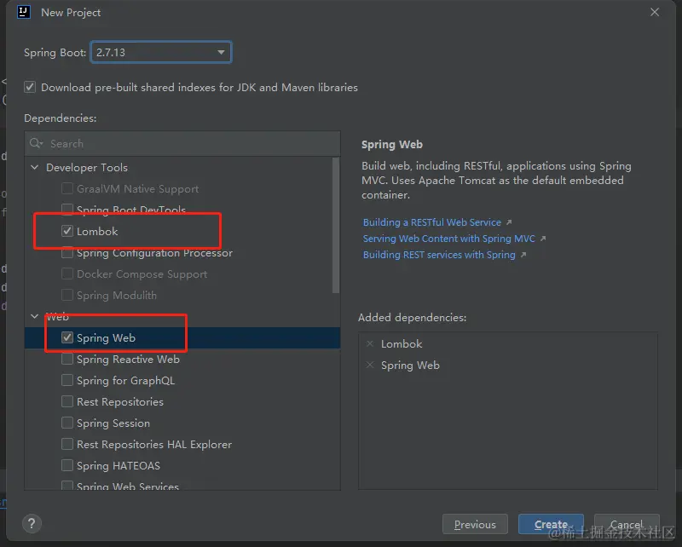Check Spring for GraphQL
The image size is (682, 547).
tap(67, 380)
